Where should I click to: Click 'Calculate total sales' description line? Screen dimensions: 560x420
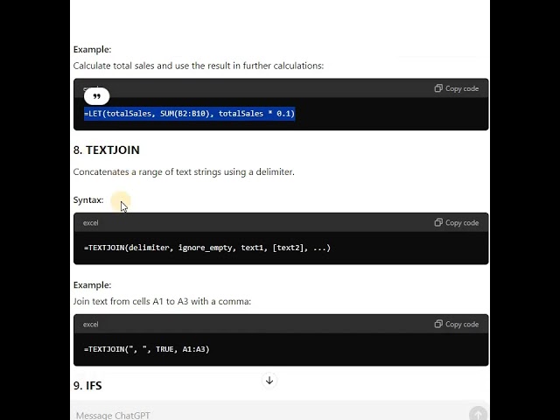click(x=199, y=66)
